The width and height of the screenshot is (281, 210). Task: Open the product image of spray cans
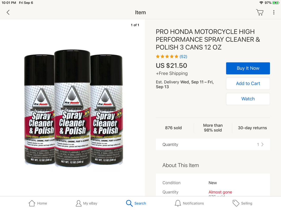click(73, 108)
